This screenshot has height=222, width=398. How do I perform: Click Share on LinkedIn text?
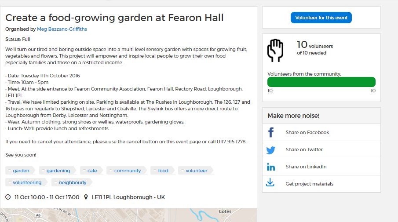(306, 167)
